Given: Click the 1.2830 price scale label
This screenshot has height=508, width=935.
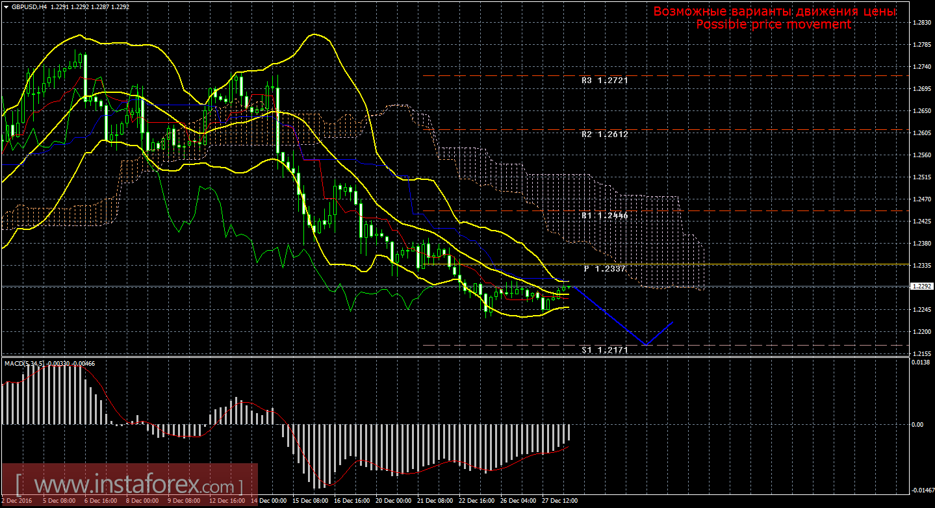Looking at the screenshot, I should [922, 23].
